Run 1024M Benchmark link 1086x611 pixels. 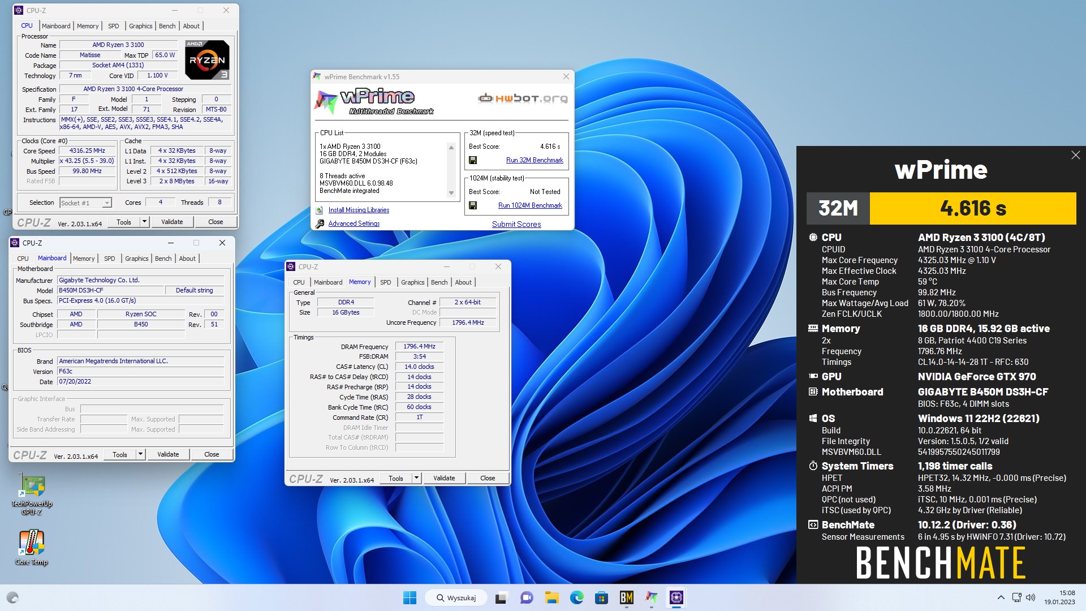point(530,205)
